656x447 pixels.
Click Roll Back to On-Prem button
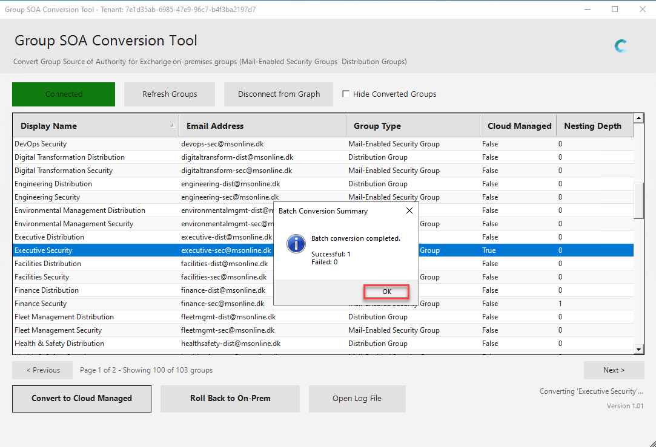(230, 399)
